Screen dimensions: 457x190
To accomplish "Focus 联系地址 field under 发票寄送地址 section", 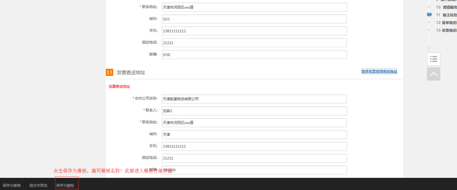I will coord(254,123).
